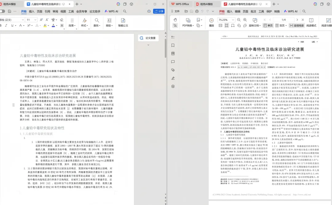
Task: Choose the select arrow tool in PDF
Action: tap(175, 26)
